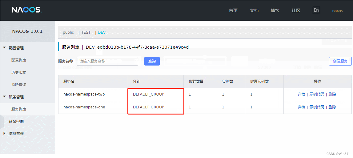Click the 查询 button

152,61
